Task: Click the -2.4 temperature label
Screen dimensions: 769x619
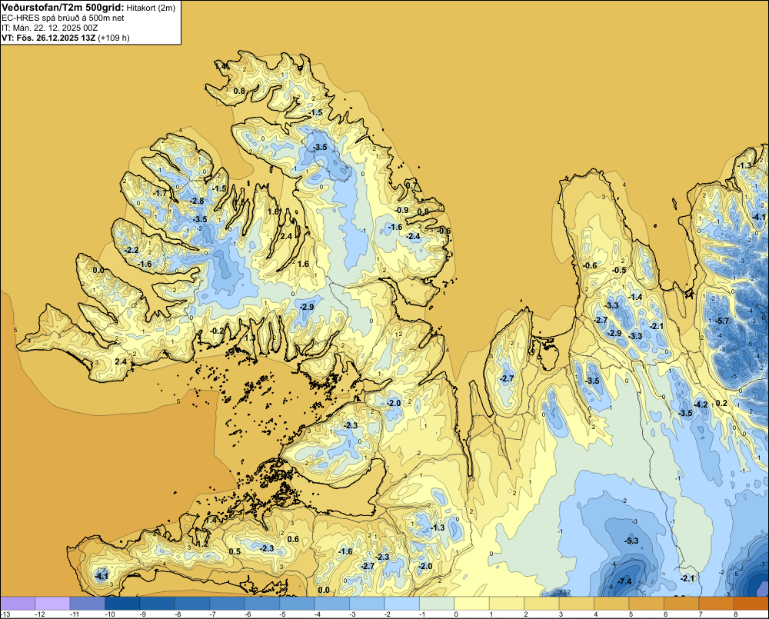Action: point(413,236)
